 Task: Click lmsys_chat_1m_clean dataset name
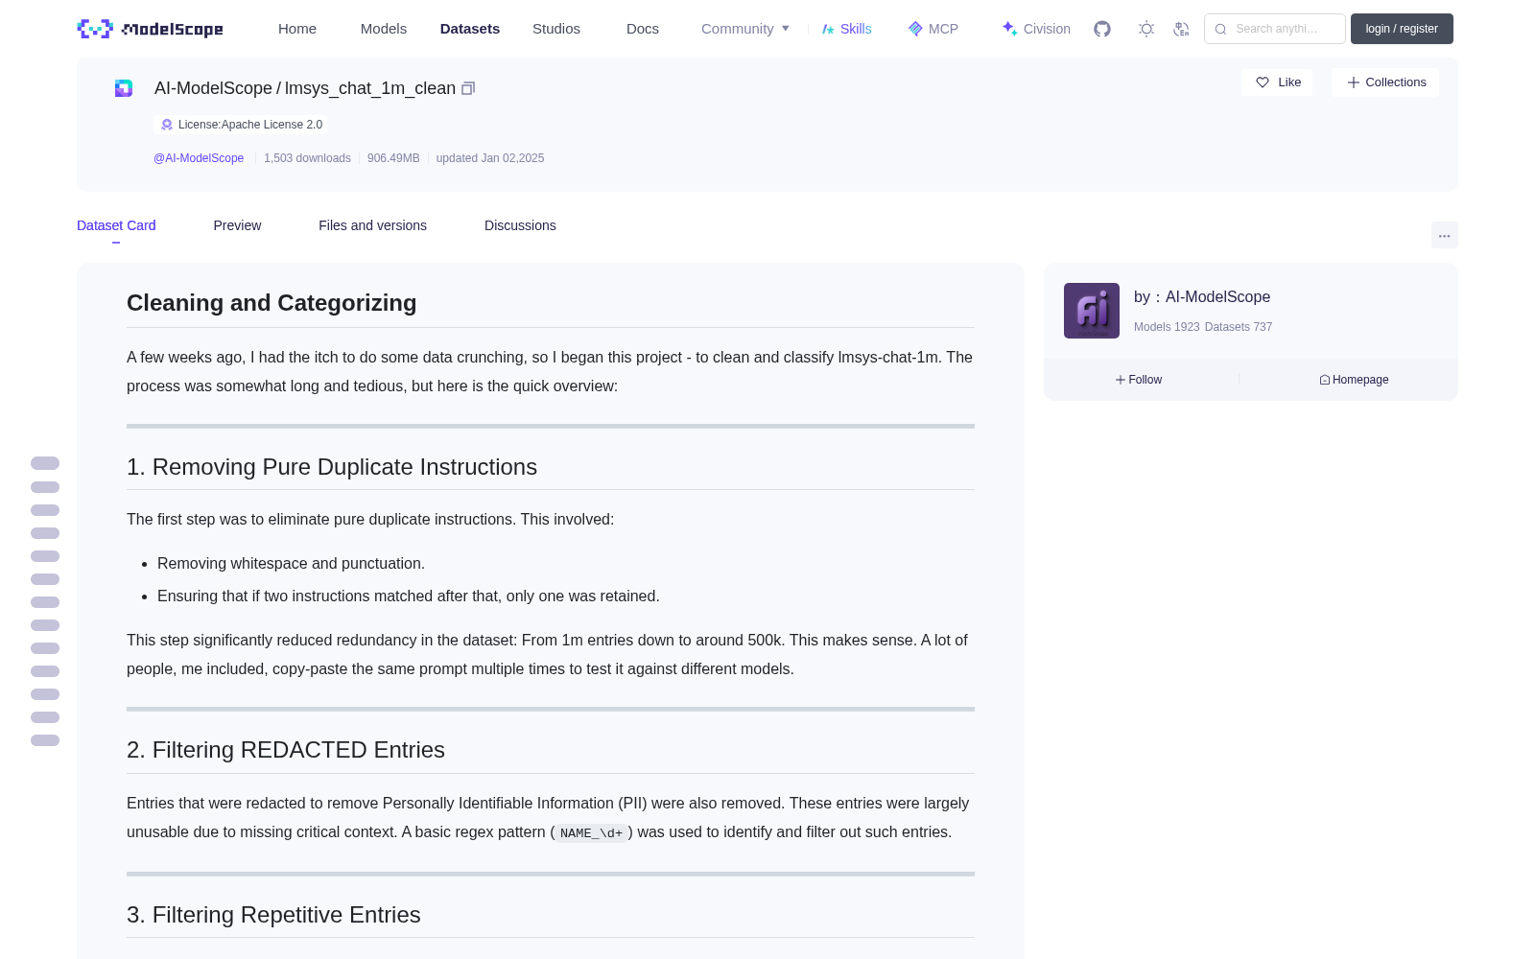click(370, 88)
